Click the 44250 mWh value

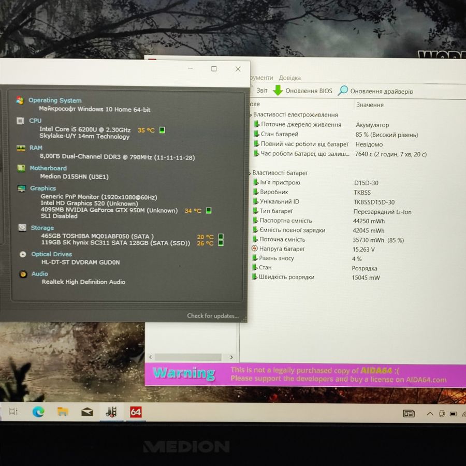pos(369,222)
